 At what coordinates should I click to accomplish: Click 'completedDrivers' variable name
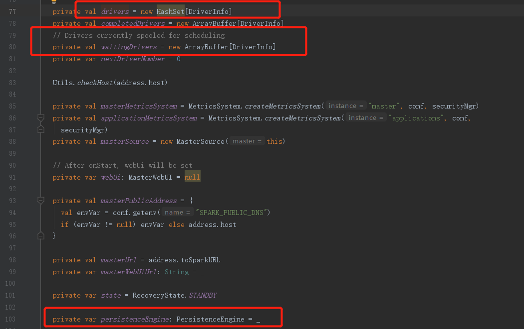[x=133, y=24]
